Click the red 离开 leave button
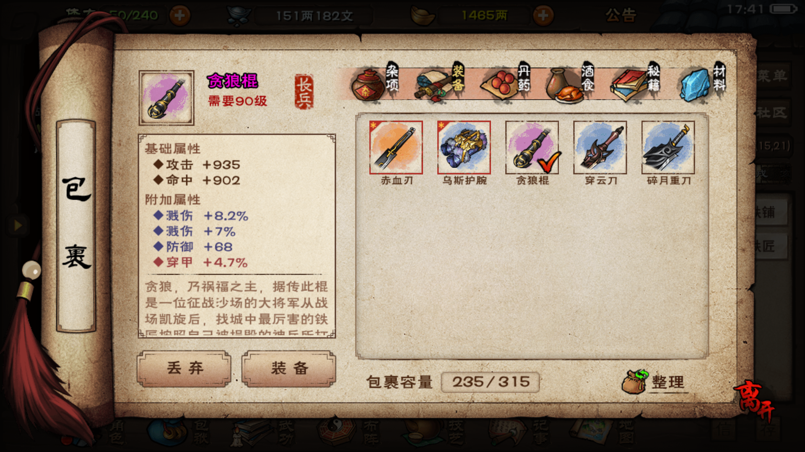This screenshot has width=805, height=452. (x=754, y=401)
